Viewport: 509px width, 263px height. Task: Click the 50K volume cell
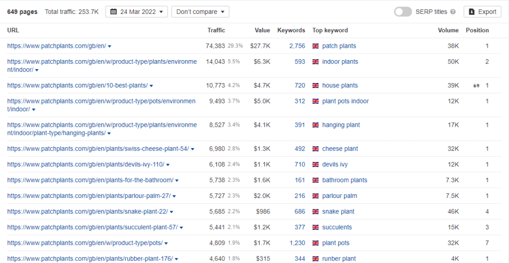[x=453, y=62]
